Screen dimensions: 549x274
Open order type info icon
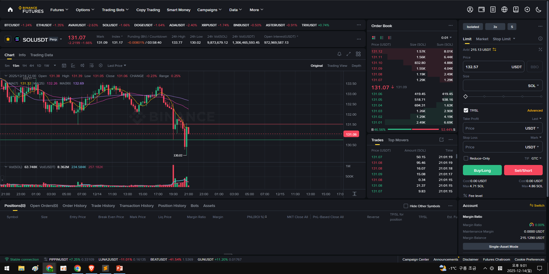pos(540,39)
